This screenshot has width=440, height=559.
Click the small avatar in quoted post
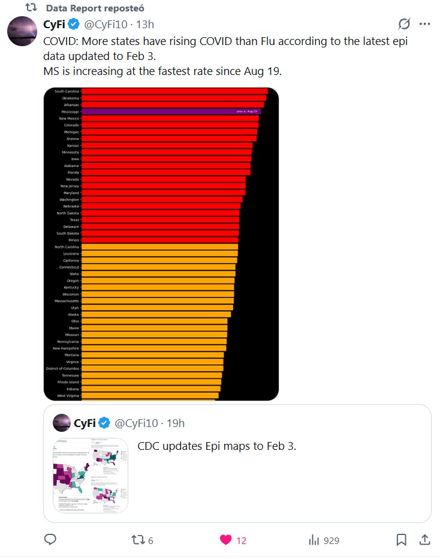[x=62, y=423]
